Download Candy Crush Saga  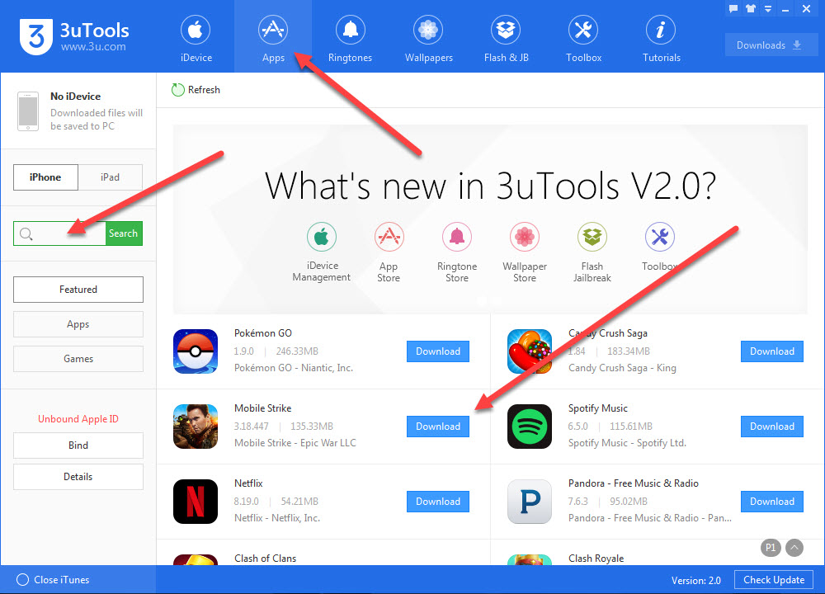pos(772,351)
